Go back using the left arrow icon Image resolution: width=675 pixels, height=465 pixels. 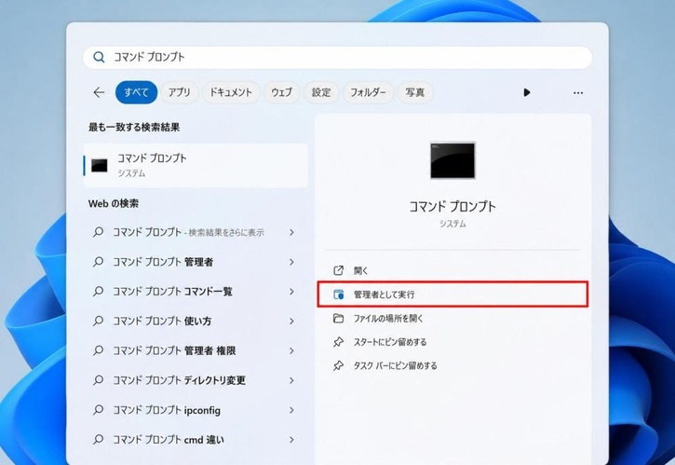99,92
